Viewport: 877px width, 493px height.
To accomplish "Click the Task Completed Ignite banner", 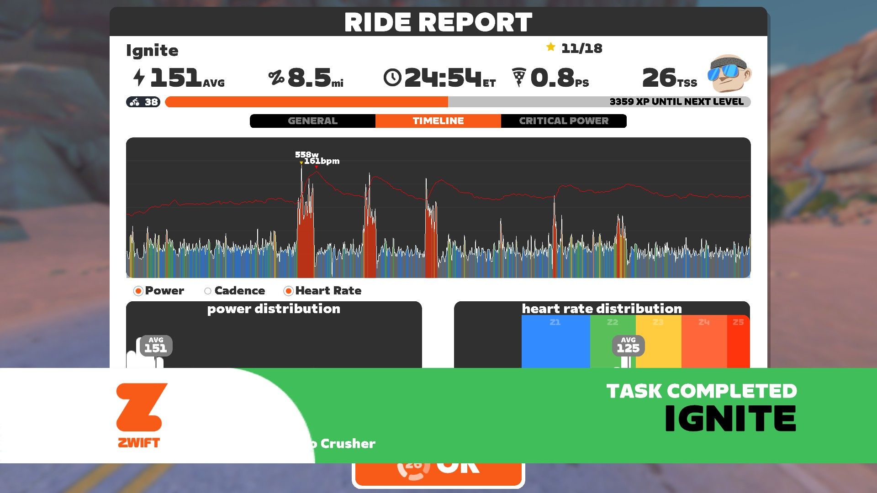I will [438, 415].
